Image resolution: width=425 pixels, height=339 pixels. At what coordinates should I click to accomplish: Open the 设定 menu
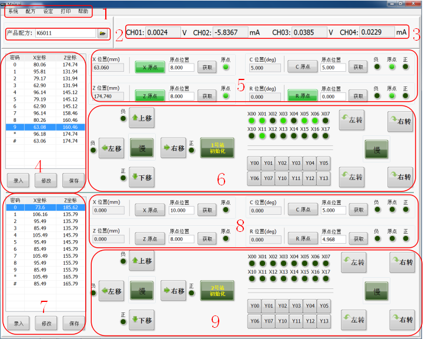click(x=48, y=11)
